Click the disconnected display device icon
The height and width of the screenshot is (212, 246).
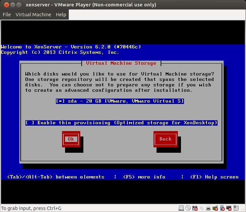tap(229, 208)
